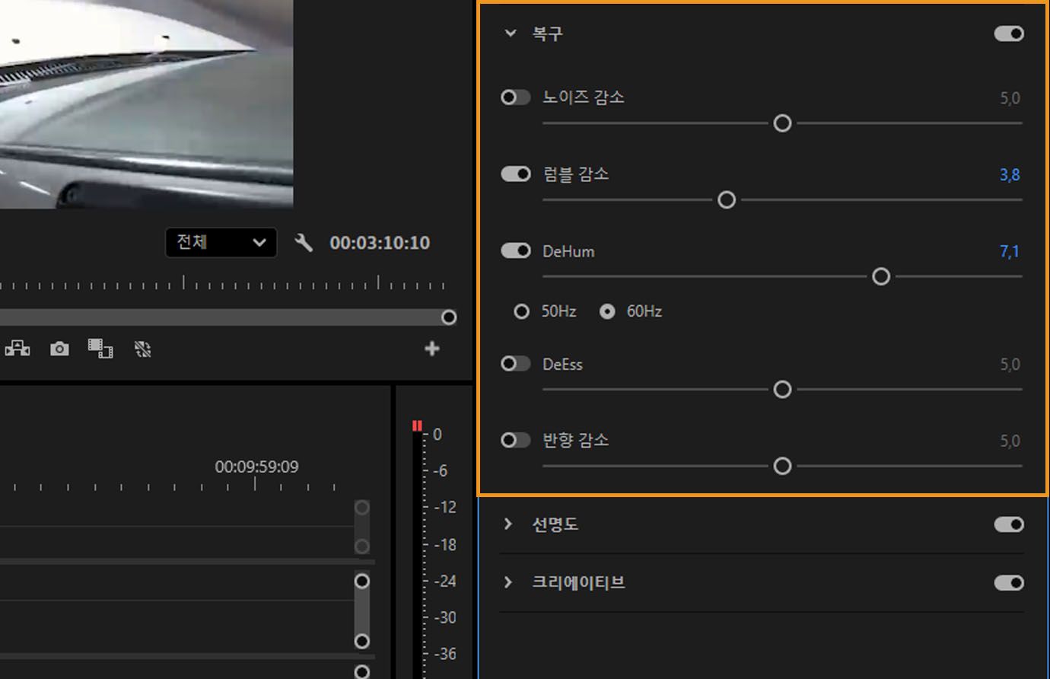
Task: Turn off the DeHum switch
Action: tap(515, 250)
